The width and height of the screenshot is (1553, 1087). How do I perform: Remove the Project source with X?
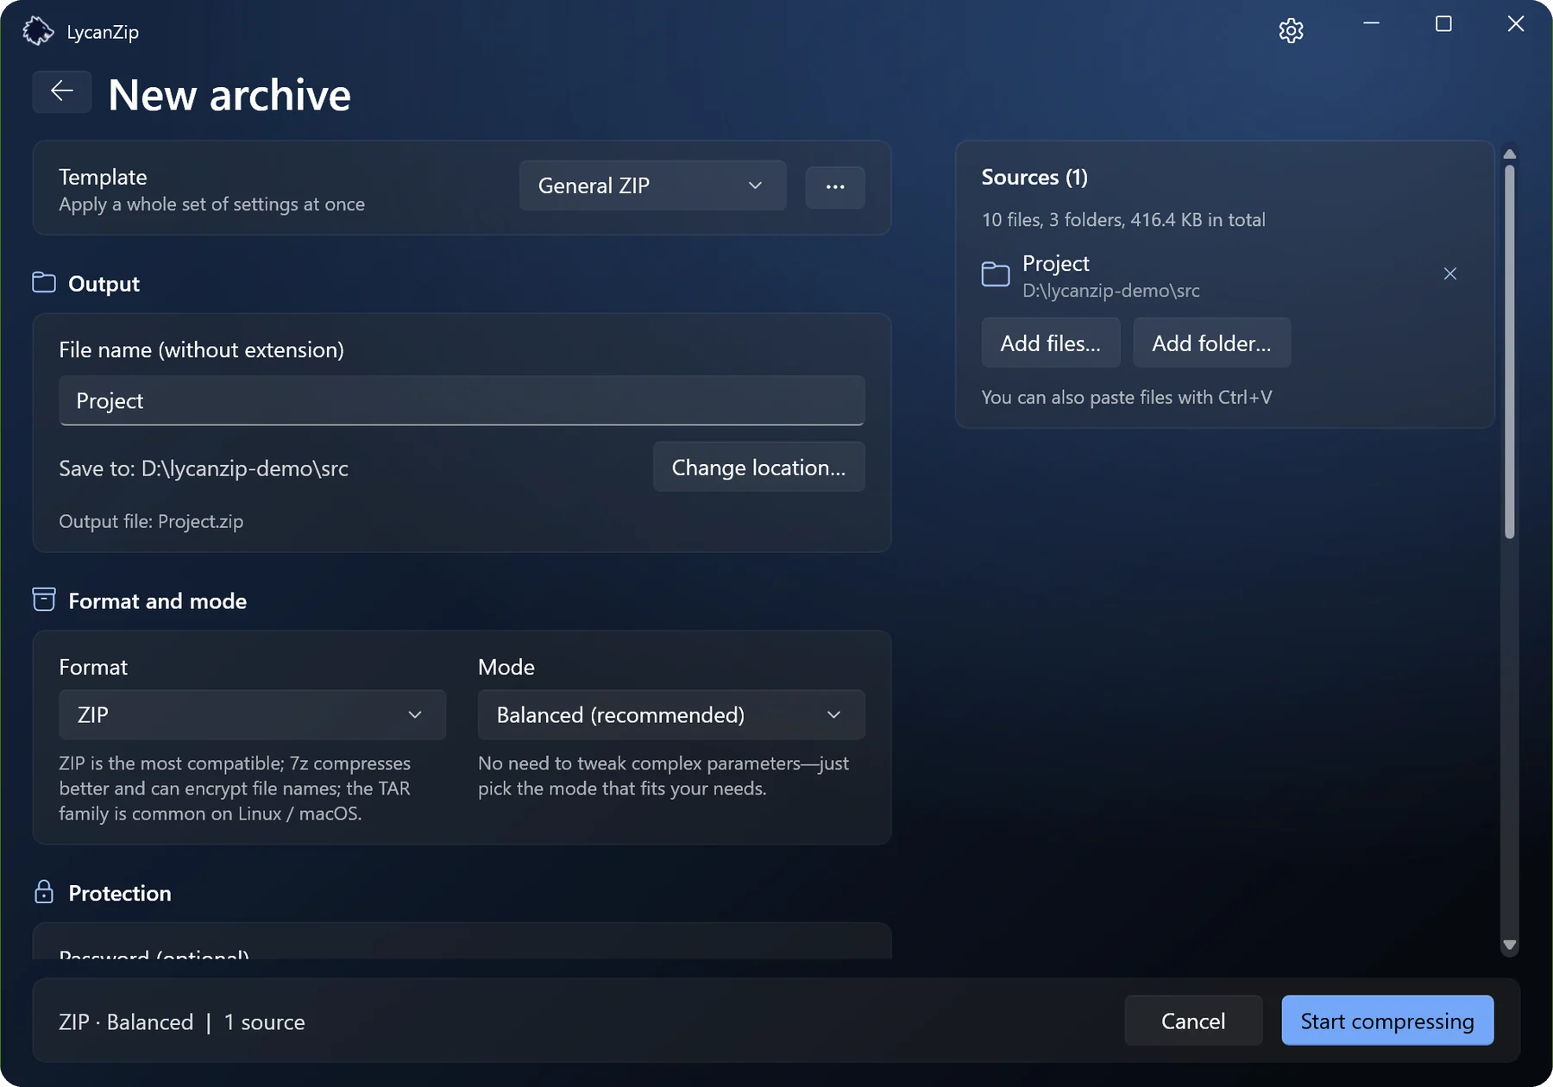click(1450, 273)
